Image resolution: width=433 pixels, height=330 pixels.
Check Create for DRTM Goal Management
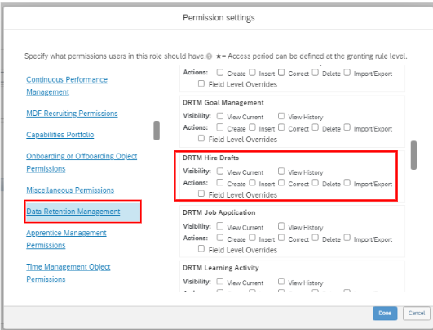(x=220, y=127)
